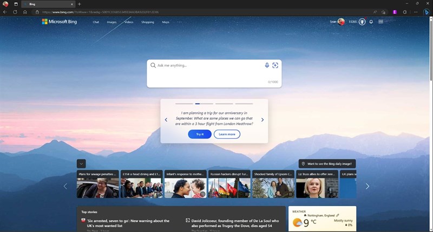433x232 pixels.
Task: Open Infant's response to mother news card
Action: 186,184
